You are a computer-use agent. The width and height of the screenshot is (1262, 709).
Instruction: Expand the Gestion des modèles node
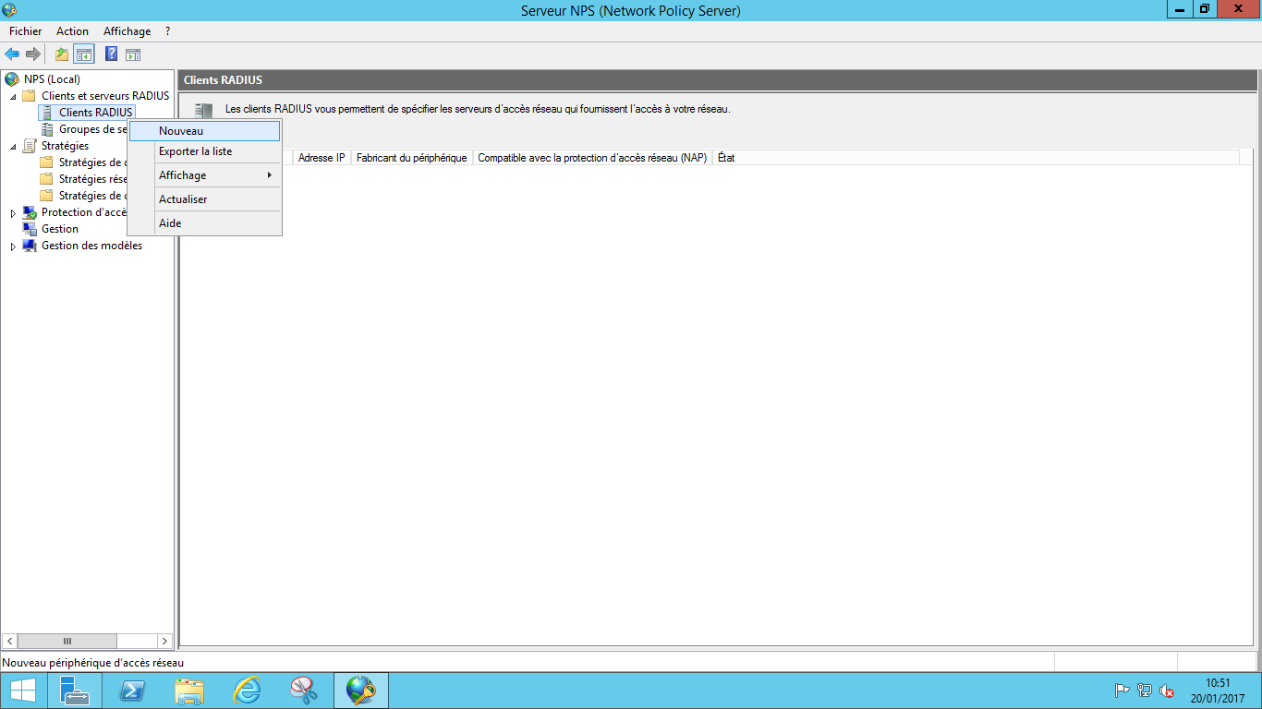pos(13,246)
